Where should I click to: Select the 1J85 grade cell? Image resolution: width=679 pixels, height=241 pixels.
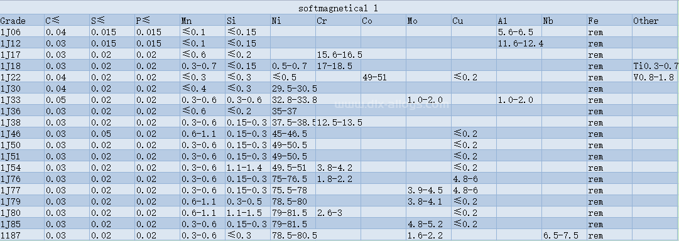(22, 224)
